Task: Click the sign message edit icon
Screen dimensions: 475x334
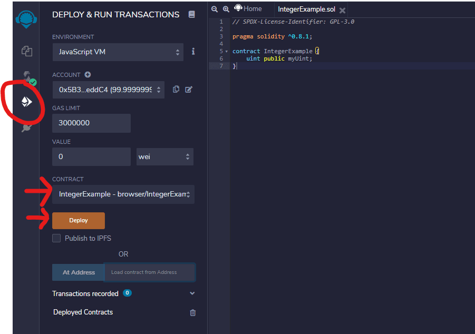Action: point(189,90)
